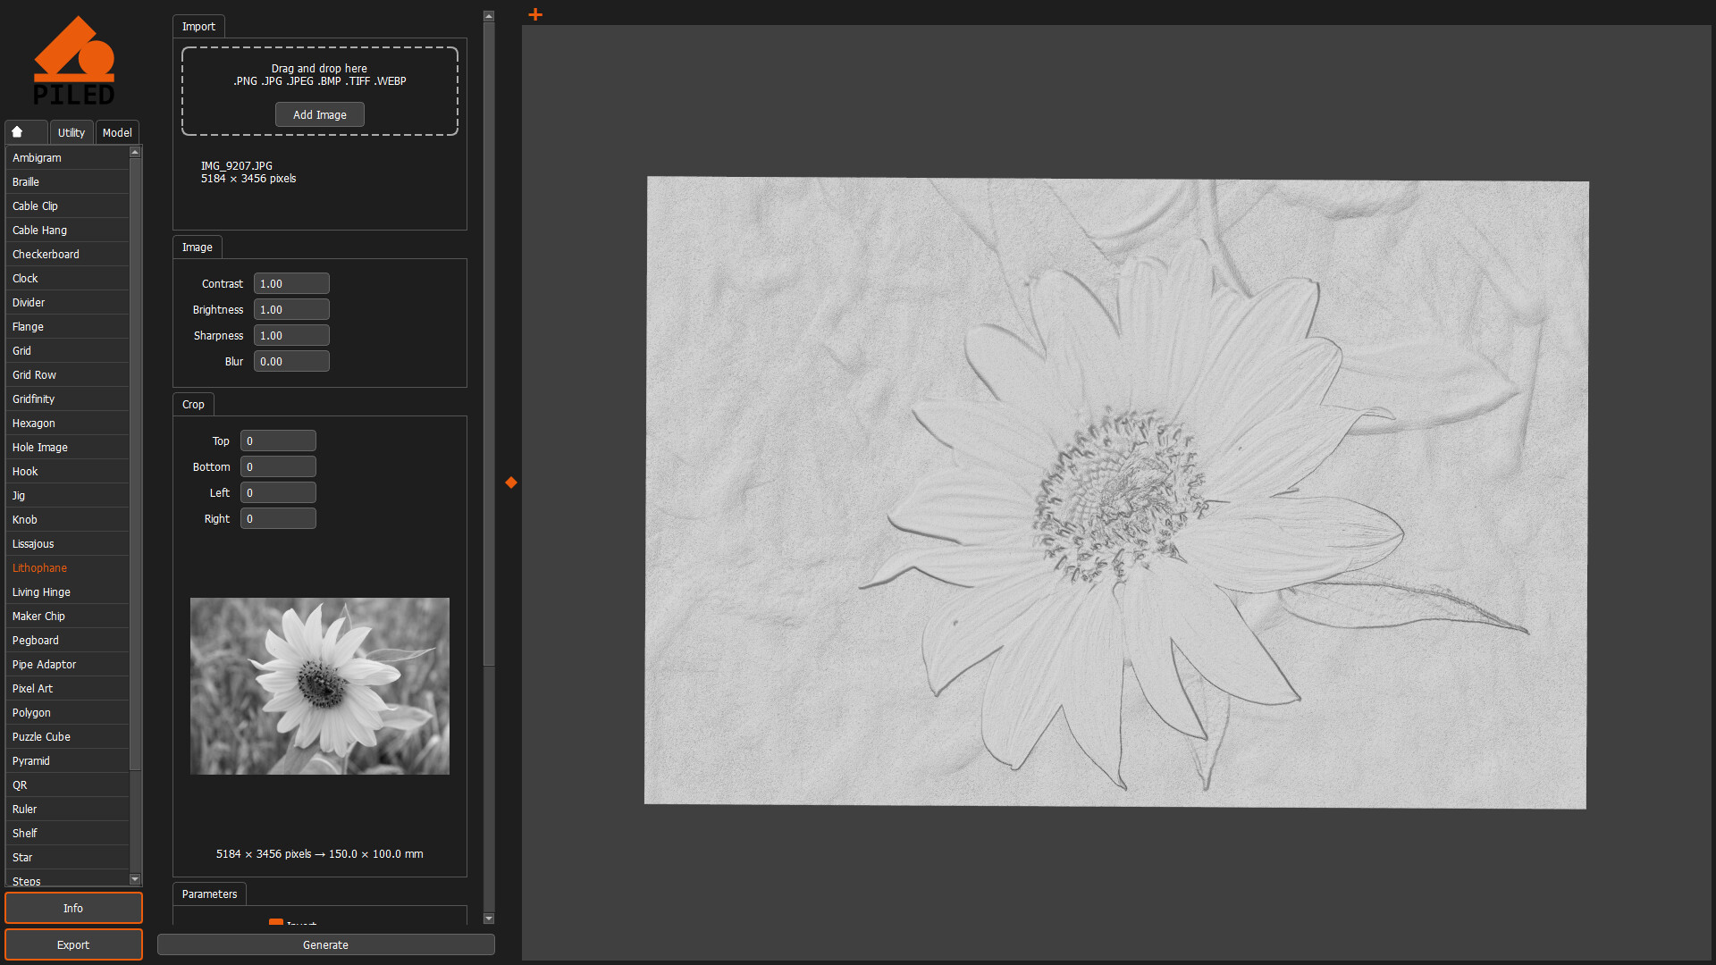Screen dimensions: 1716x965
Task: Click the orange PILED logo
Action: coord(75,58)
